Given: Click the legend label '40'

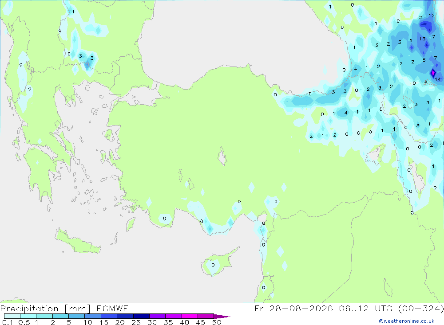Looking at the screenshot, I should [x=184, y=322].
